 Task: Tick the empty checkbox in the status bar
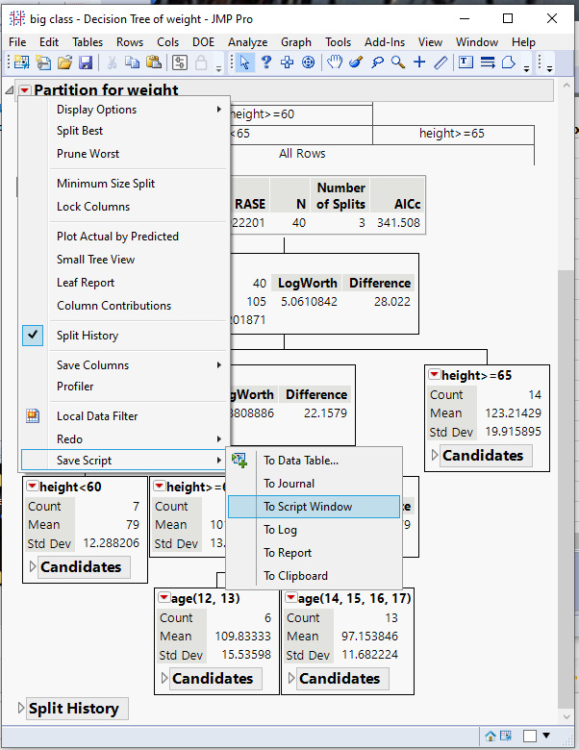click(x=530, y=736)
